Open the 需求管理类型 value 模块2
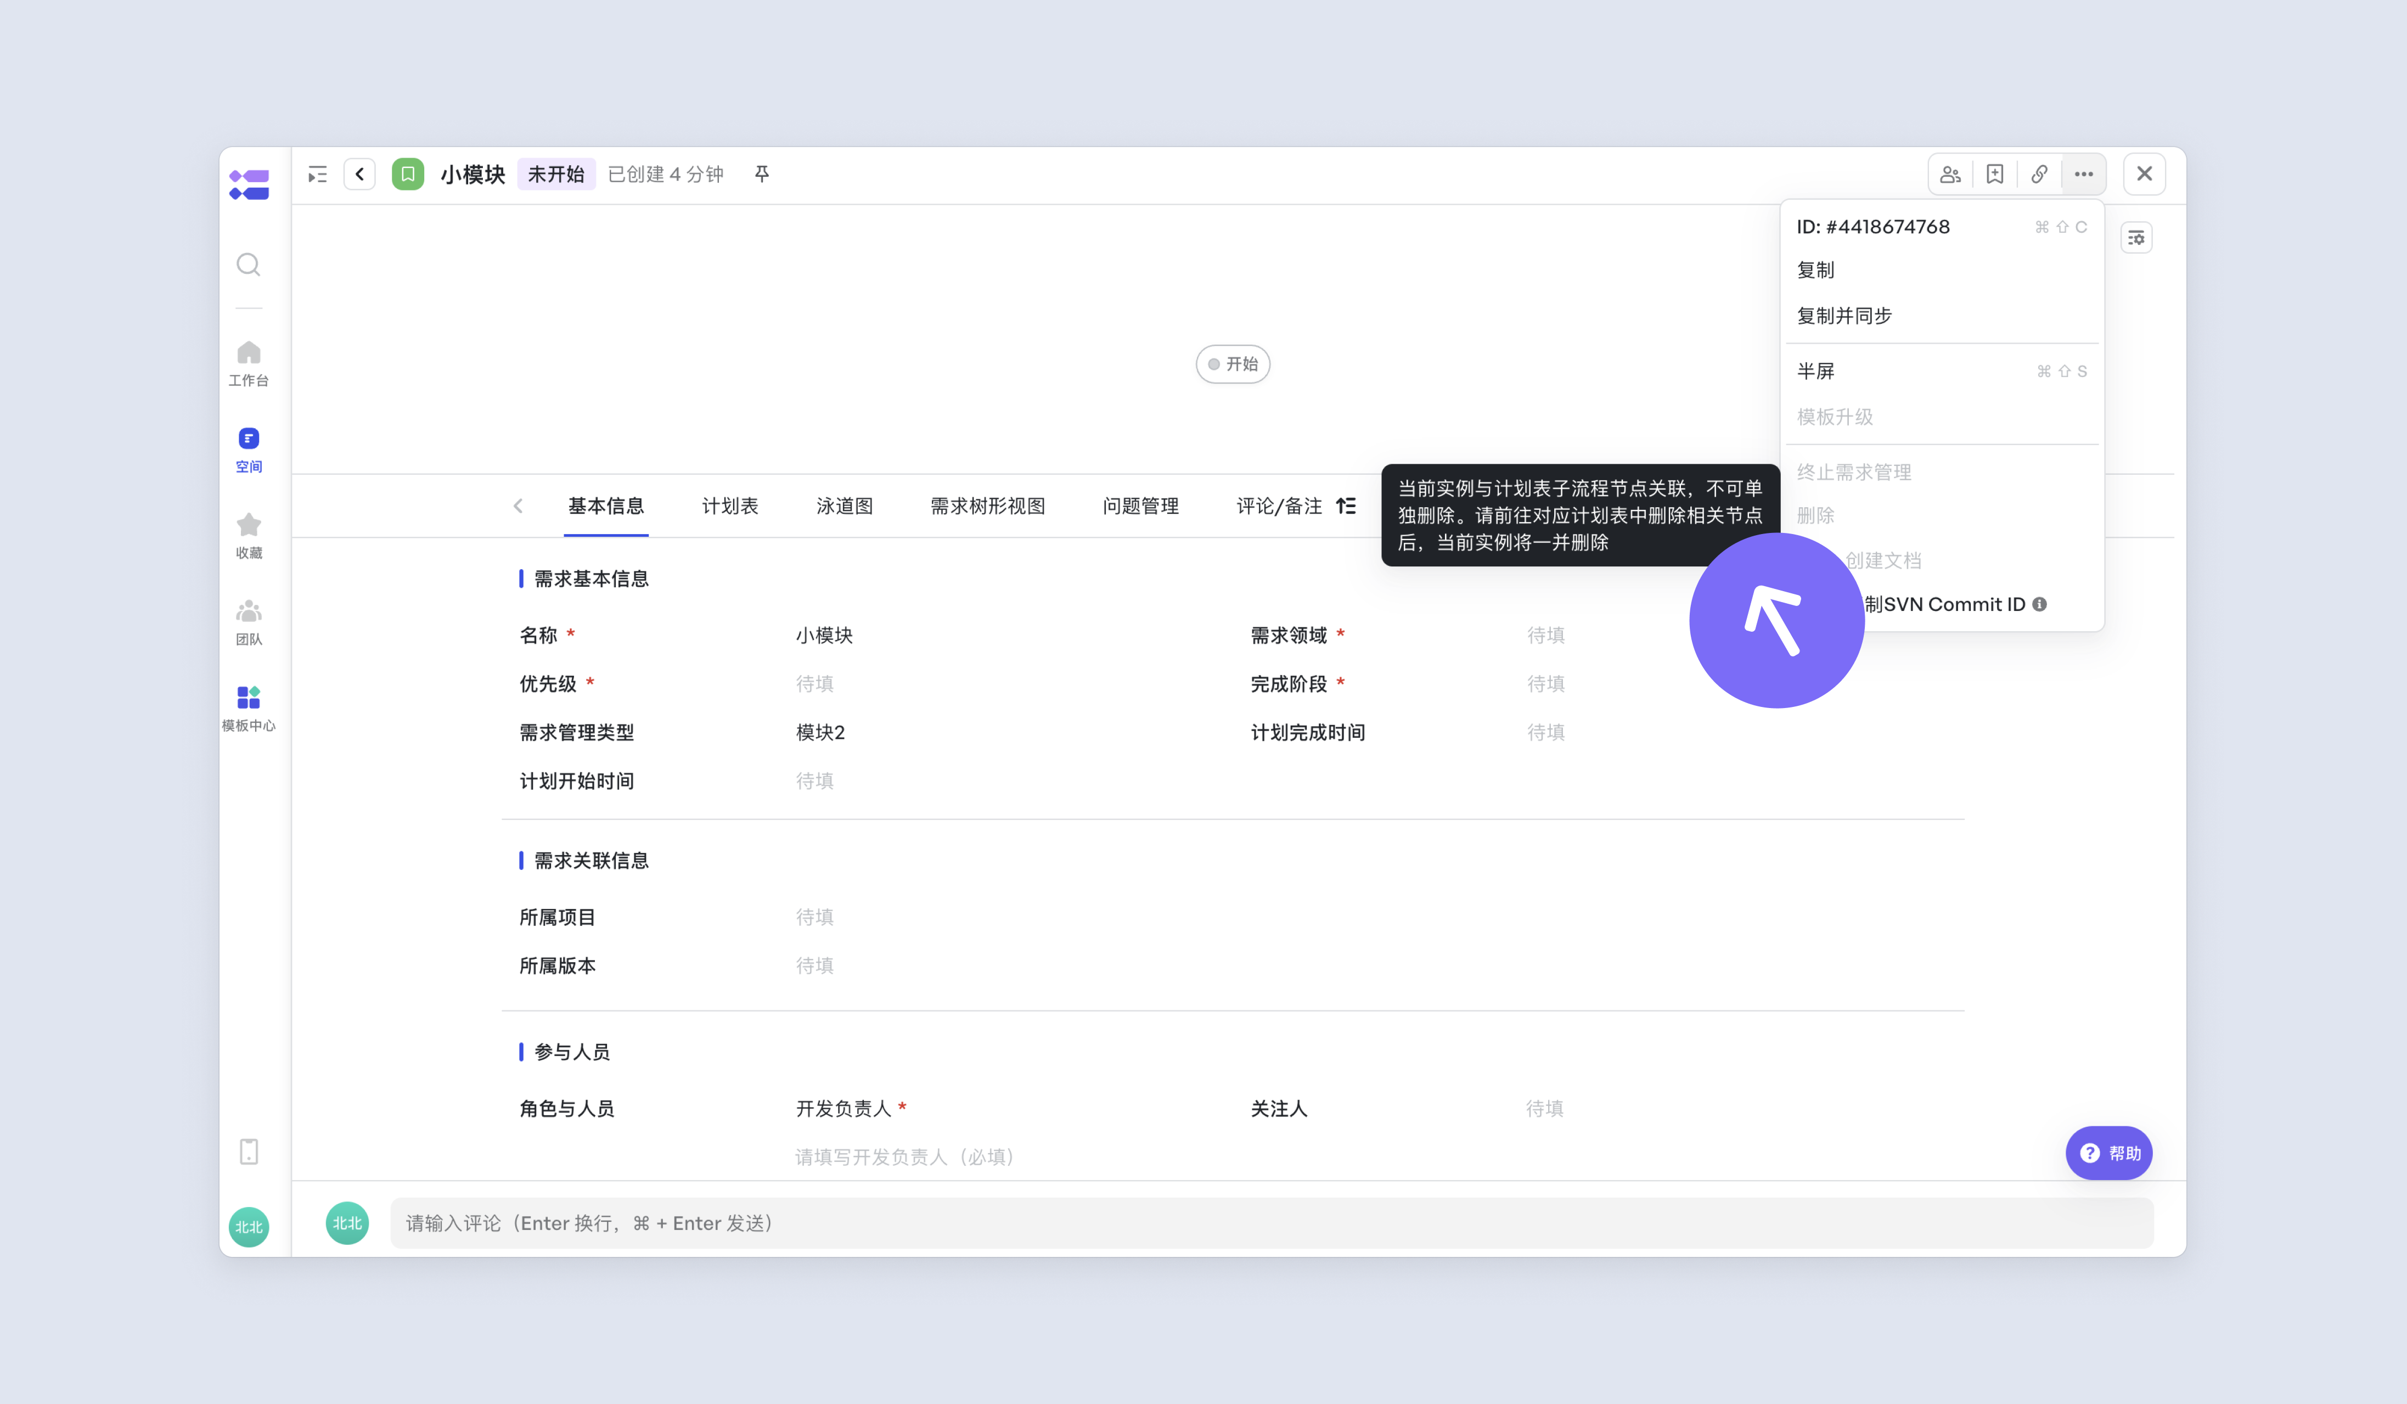This screenshot has height=1404, width=2407. coord(820,733)
